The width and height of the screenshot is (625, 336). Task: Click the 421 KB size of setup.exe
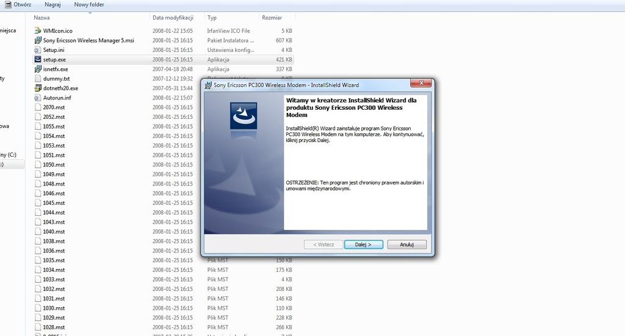pyautogui.click(x=284, y=59)
